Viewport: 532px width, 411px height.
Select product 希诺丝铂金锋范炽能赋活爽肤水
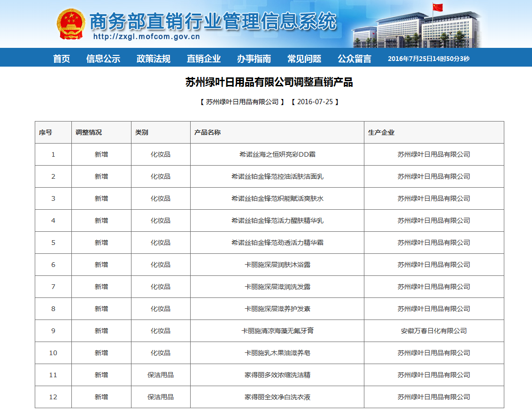click(x=277, y=198)
